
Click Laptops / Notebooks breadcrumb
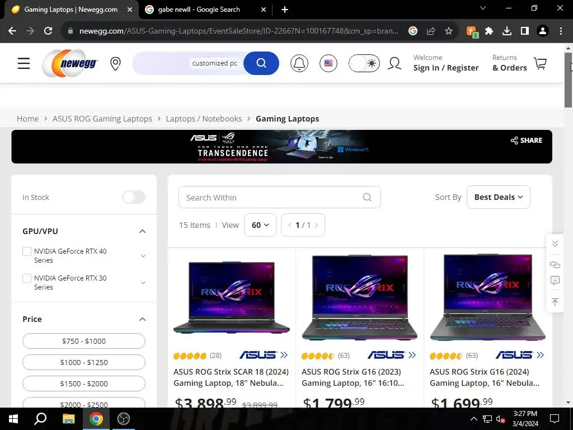204,119
